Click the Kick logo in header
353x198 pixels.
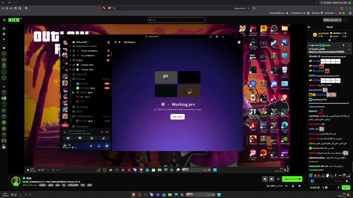point(15,20)
